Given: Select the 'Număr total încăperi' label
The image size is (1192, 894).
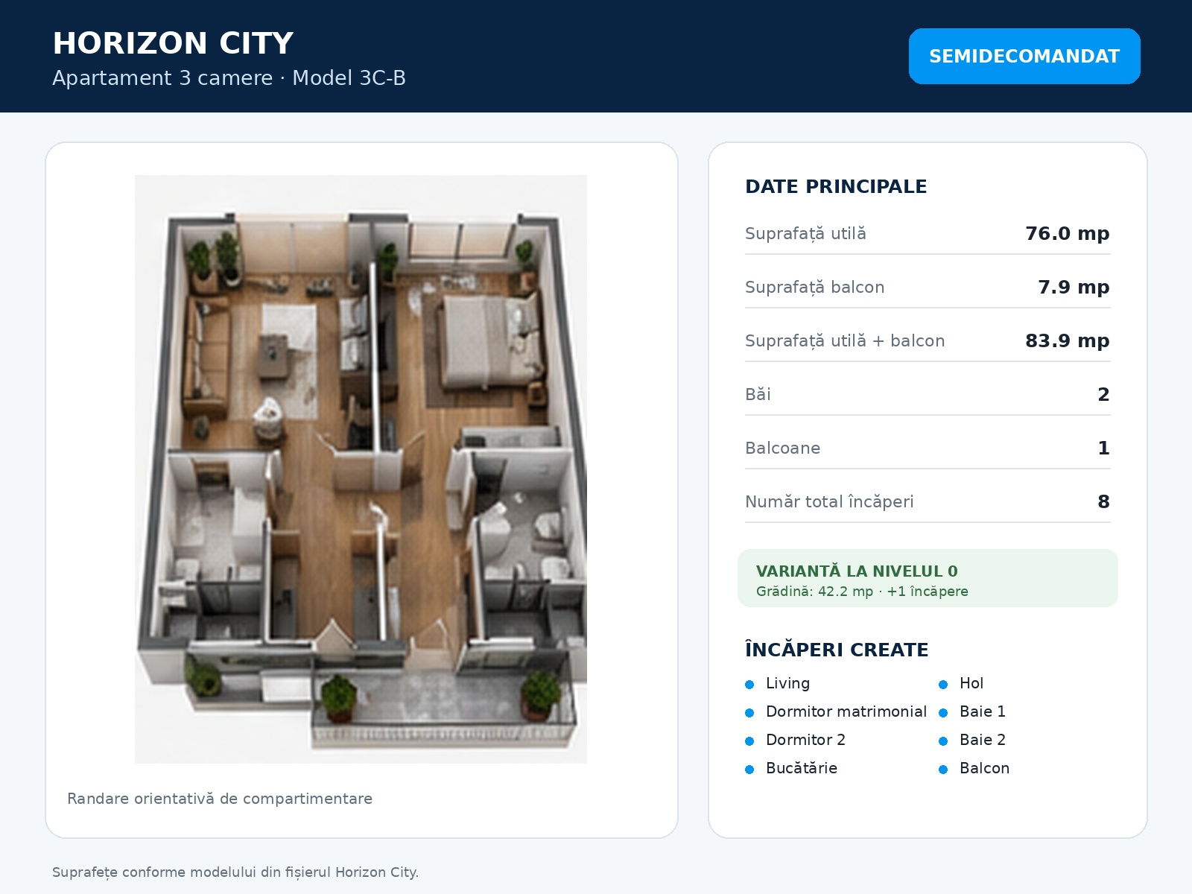Looking at the screenshot, I should point(829,502).
